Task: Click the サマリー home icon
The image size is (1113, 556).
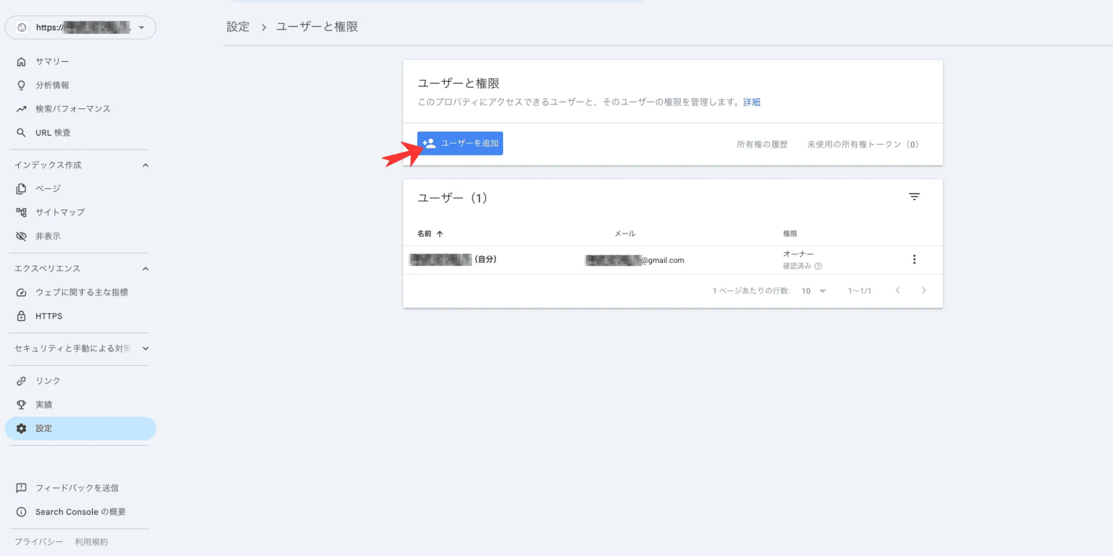Action: 21,62
